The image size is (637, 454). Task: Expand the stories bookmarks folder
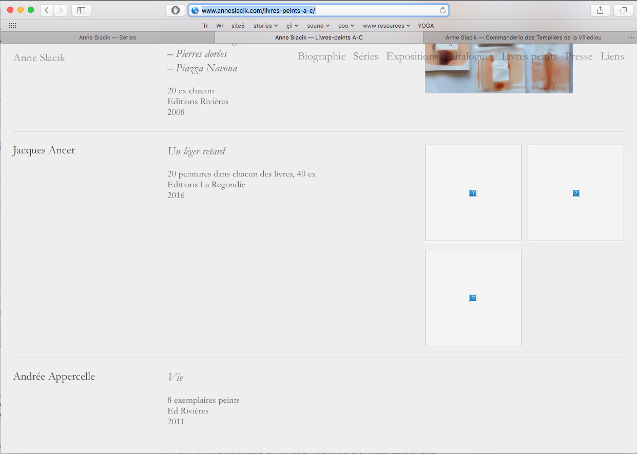pos(265,26)
